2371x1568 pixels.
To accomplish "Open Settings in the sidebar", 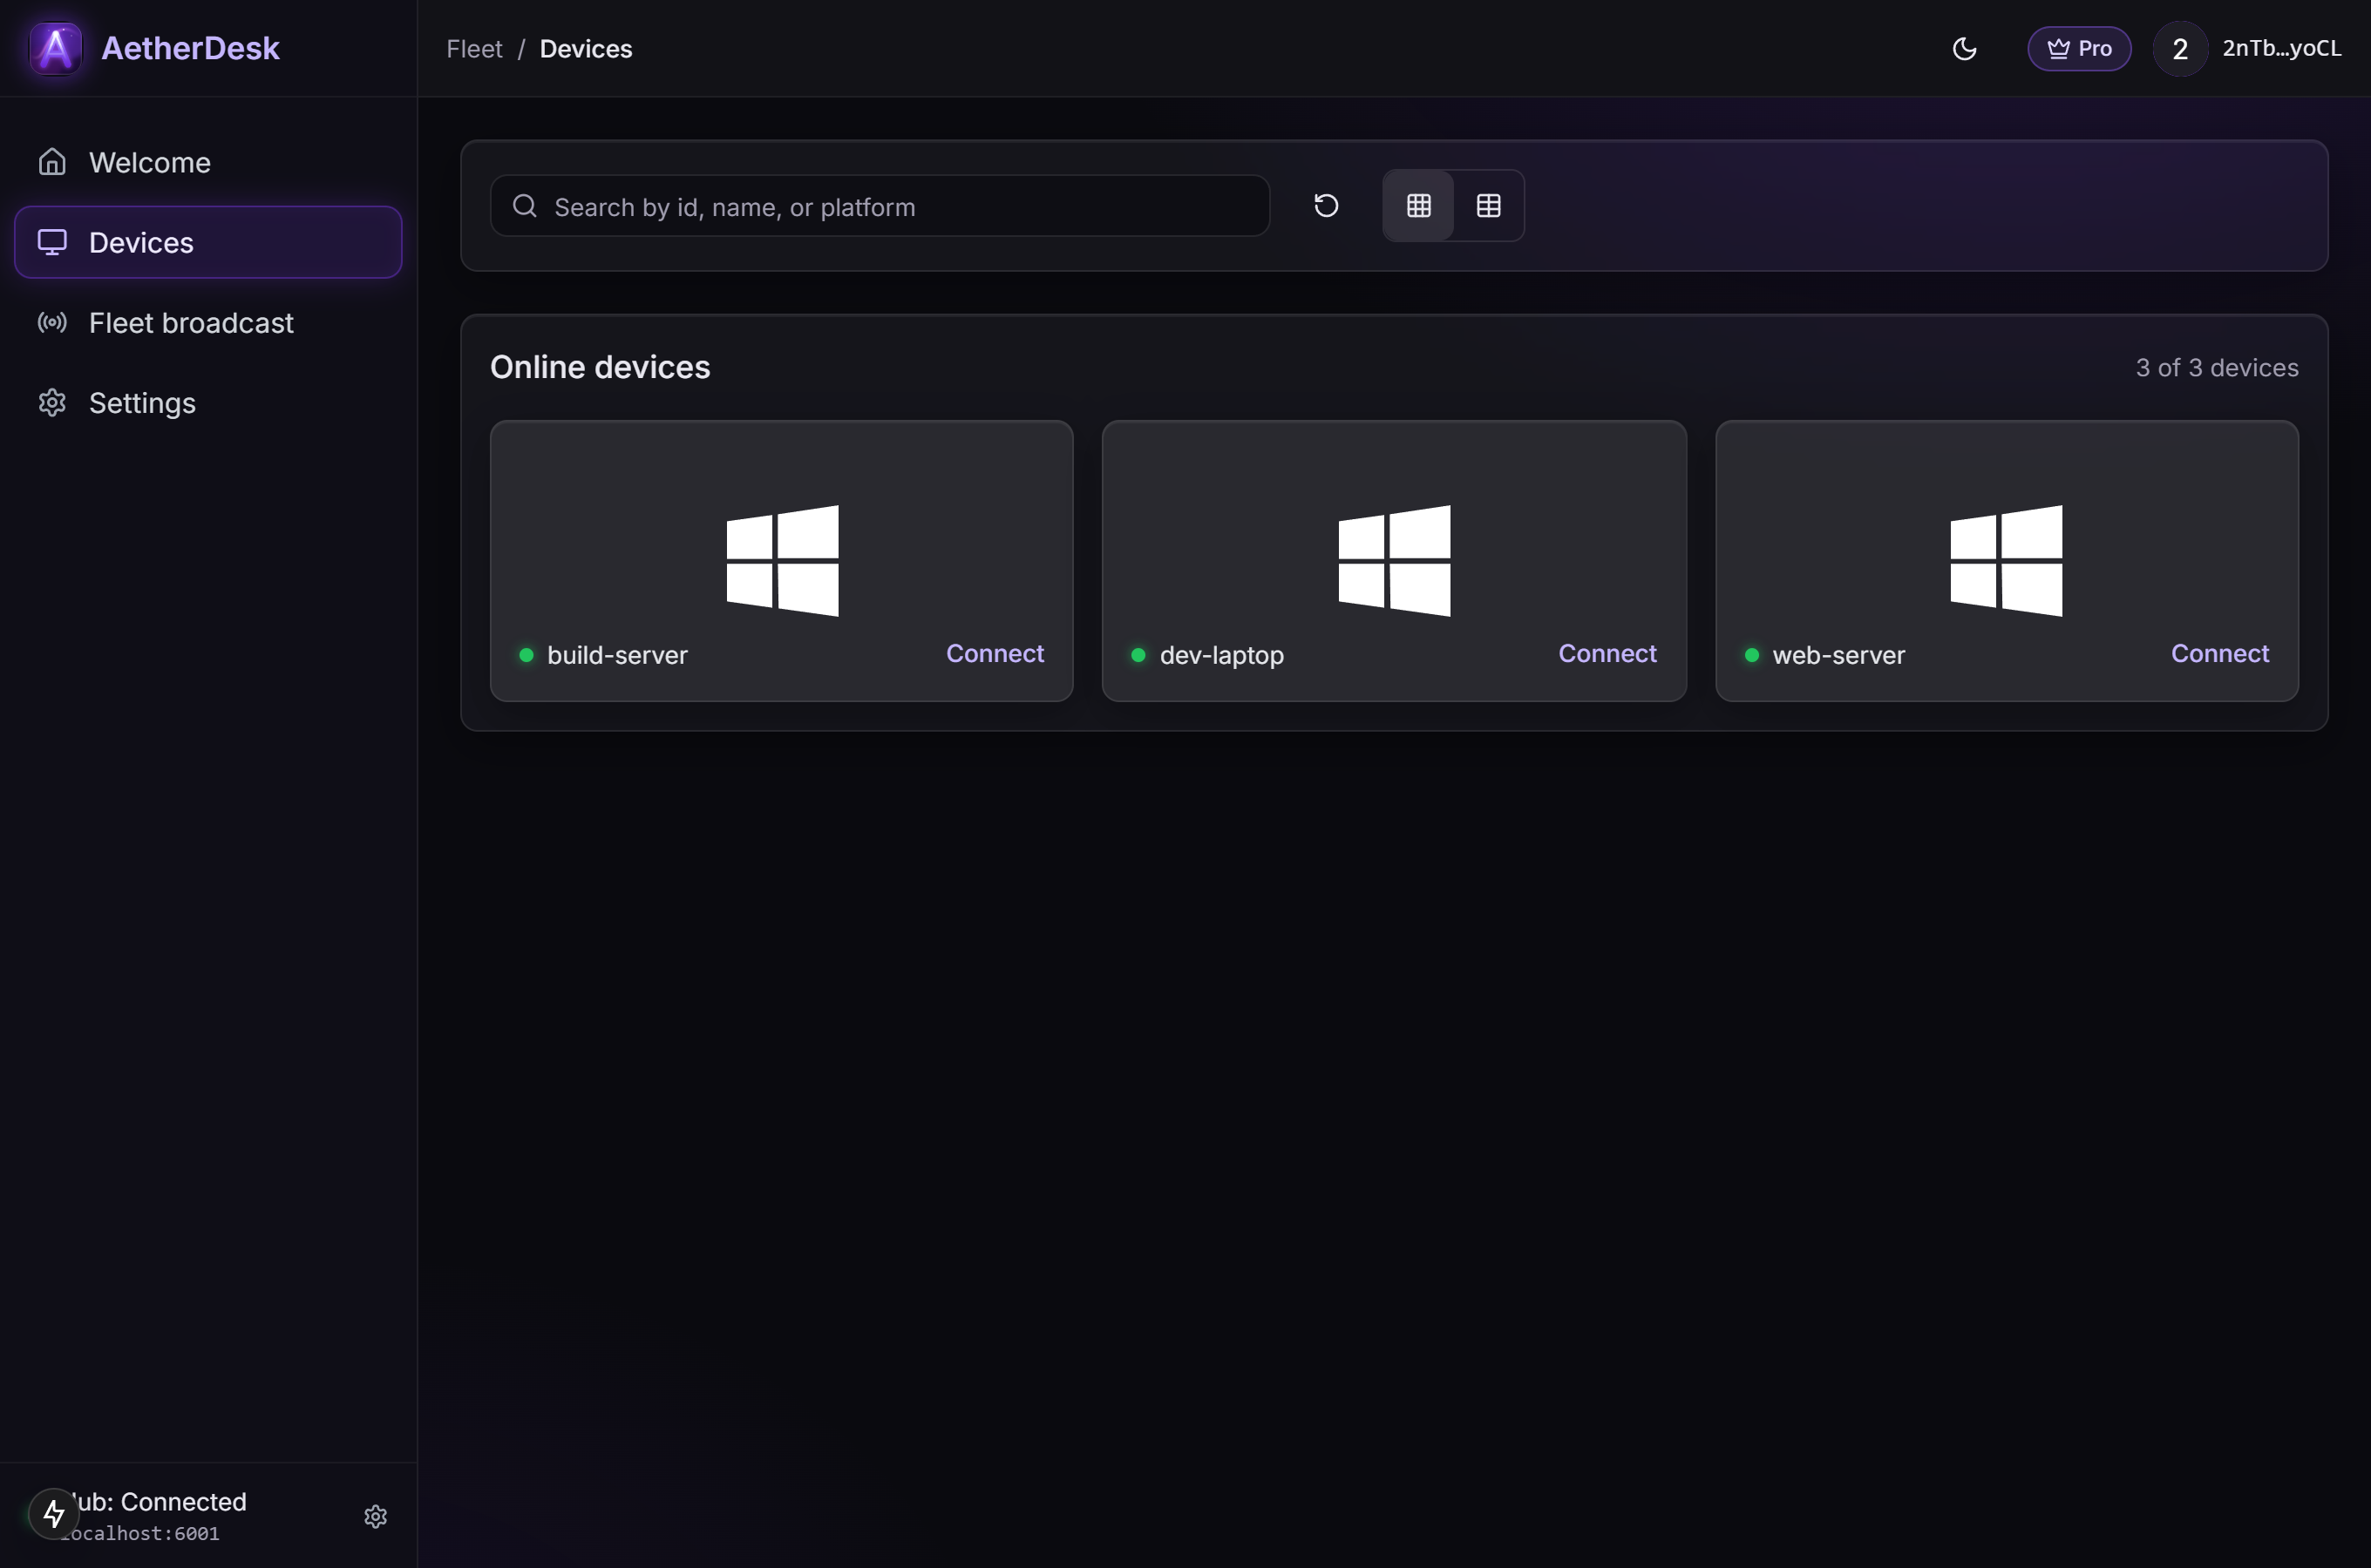I will click(x=208, y=402).
